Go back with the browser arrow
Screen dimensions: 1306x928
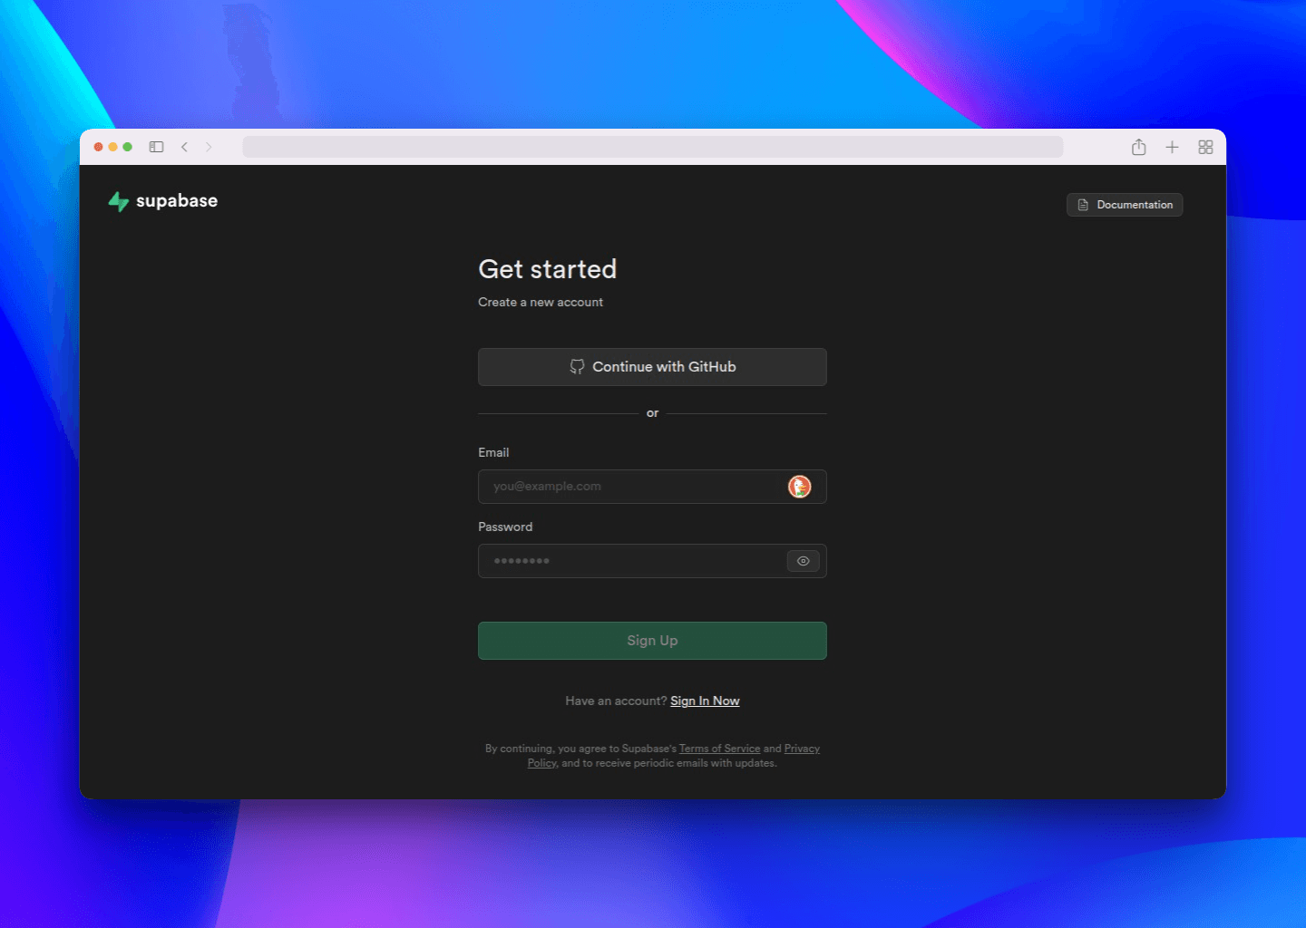point(184,147)
